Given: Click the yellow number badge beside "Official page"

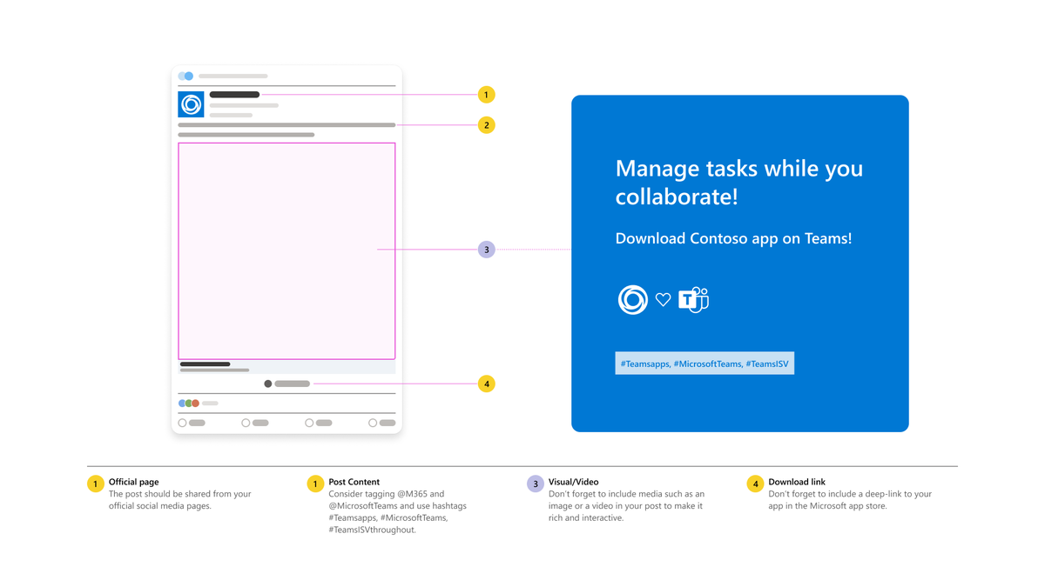Looking at the screenshot, I should coord(96,484).
